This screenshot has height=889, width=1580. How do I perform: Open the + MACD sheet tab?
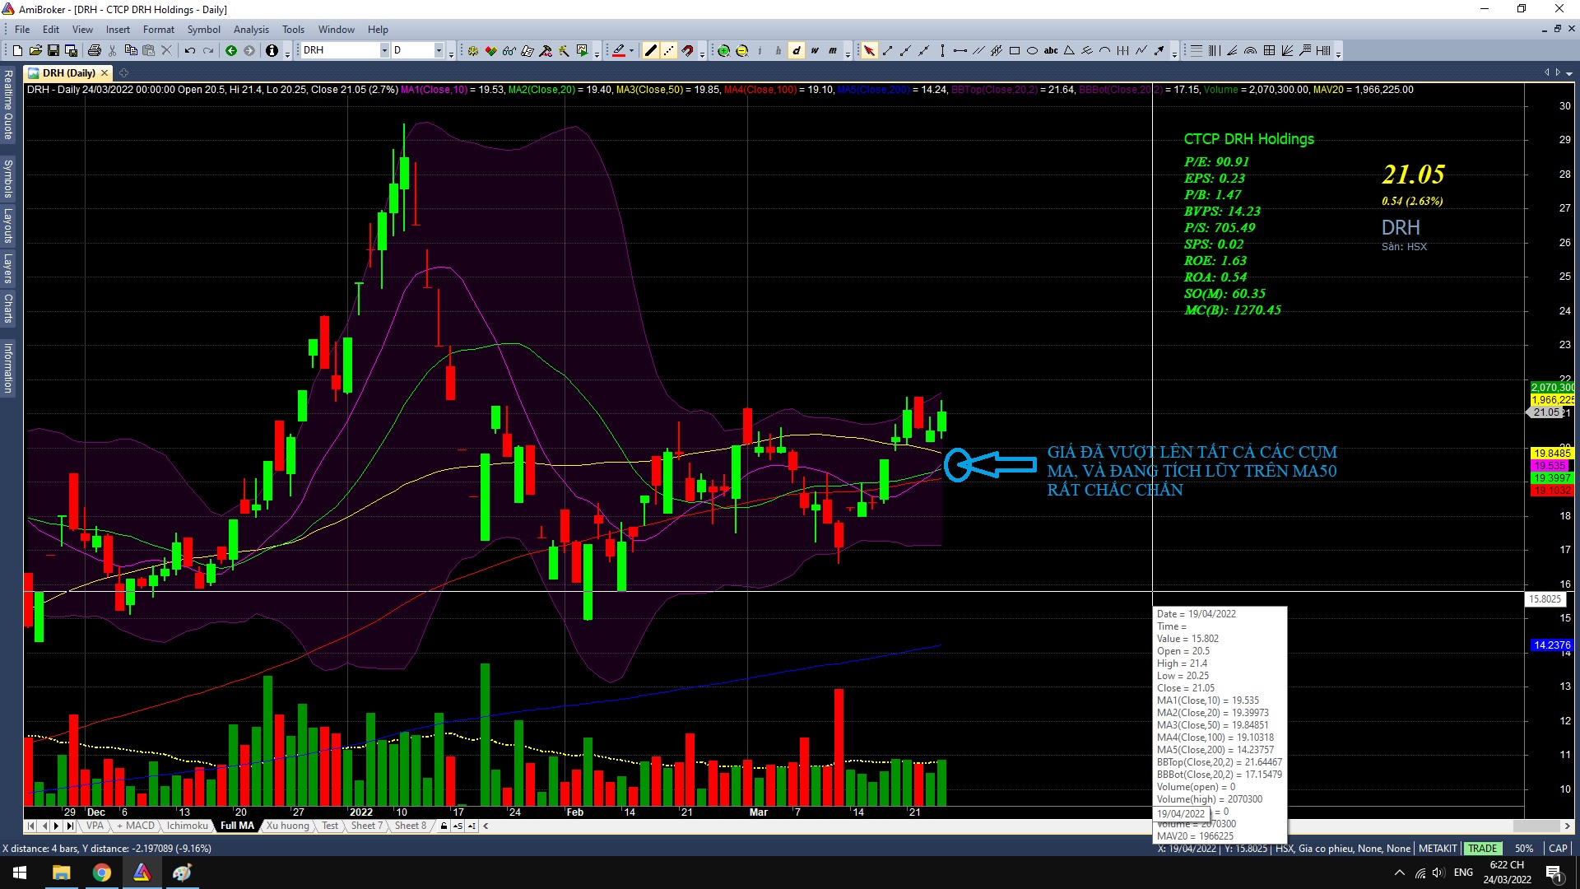point(136,826)
